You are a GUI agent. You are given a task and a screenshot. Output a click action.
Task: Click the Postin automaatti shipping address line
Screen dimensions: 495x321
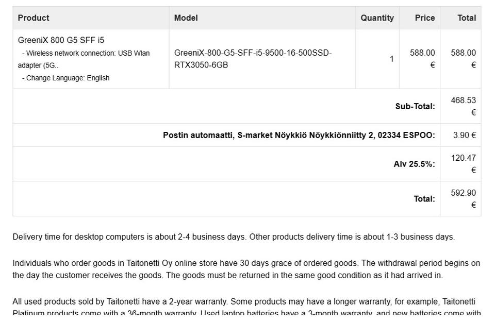(299, 135)
